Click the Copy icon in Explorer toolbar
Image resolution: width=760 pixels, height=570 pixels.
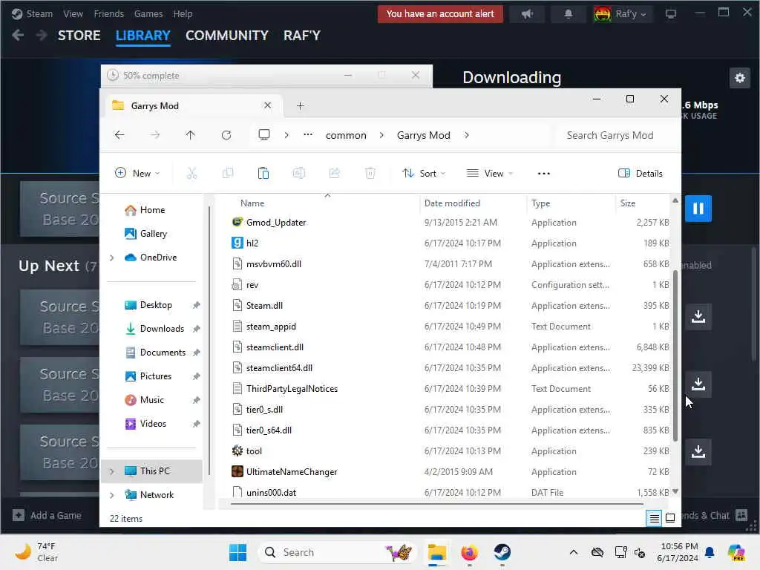pyautogui.click(x=228, y=173)
